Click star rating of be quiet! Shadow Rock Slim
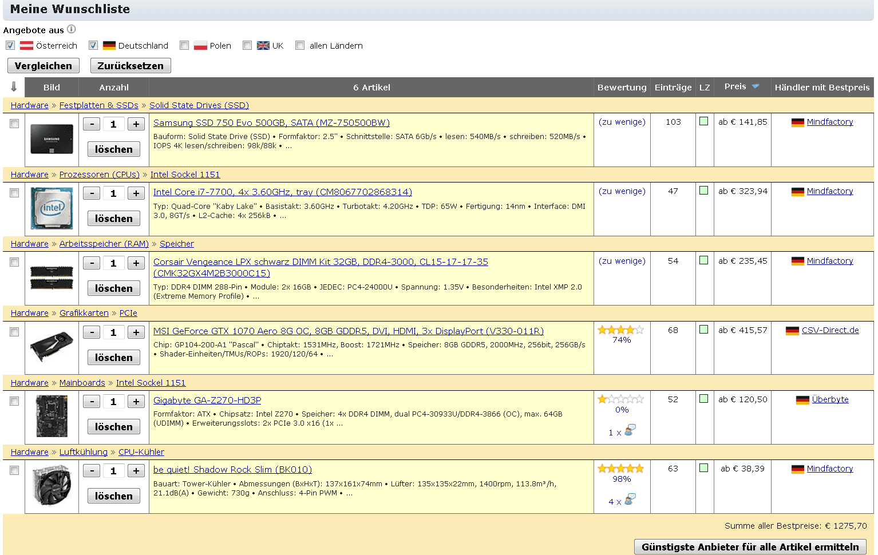 [621, 469]
